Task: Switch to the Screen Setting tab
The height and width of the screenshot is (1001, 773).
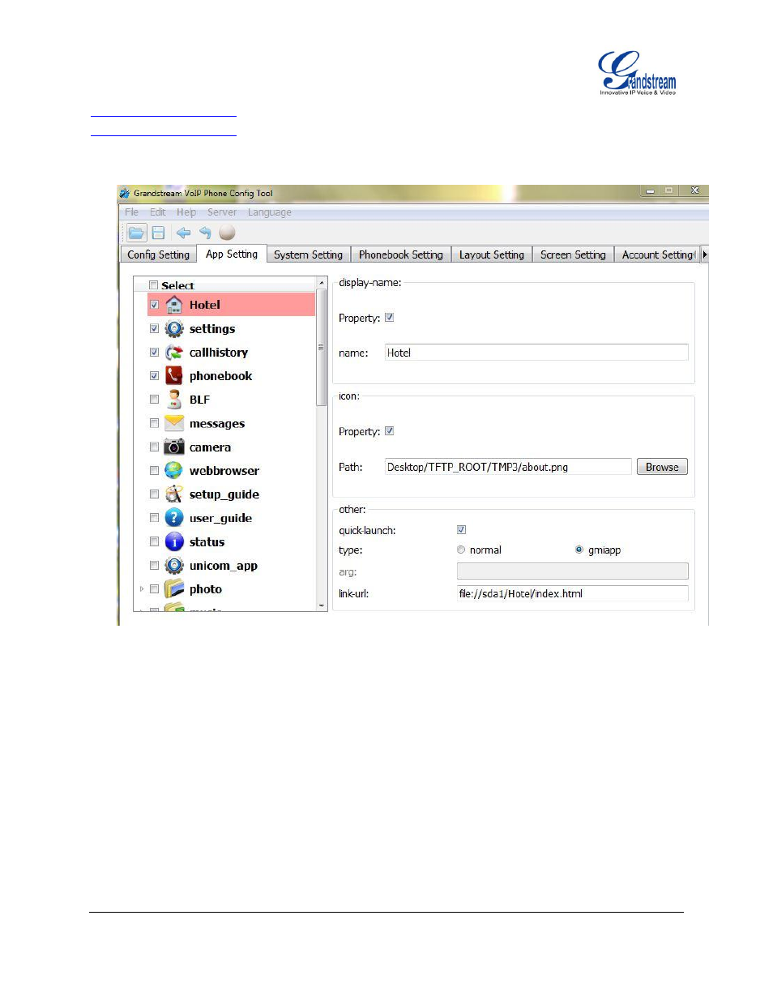Action: pyautogui.click(x=574, y=255)
